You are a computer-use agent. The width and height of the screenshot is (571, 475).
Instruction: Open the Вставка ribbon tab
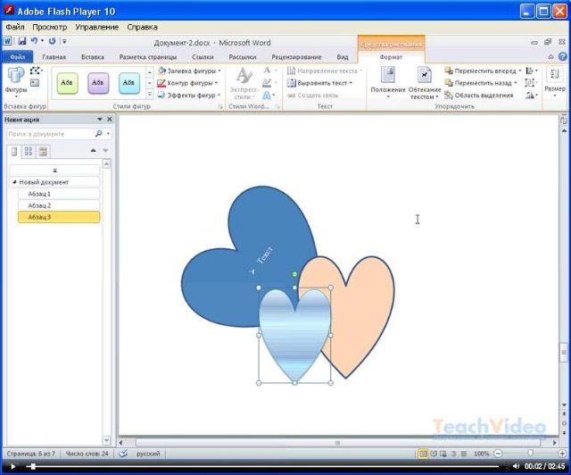(x=92, y=56)
